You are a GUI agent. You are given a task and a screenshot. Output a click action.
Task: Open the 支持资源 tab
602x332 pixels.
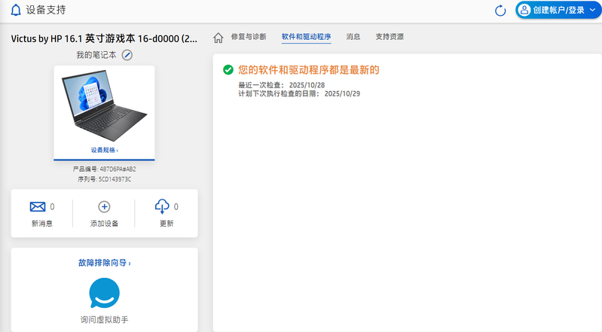click(390, 36)
